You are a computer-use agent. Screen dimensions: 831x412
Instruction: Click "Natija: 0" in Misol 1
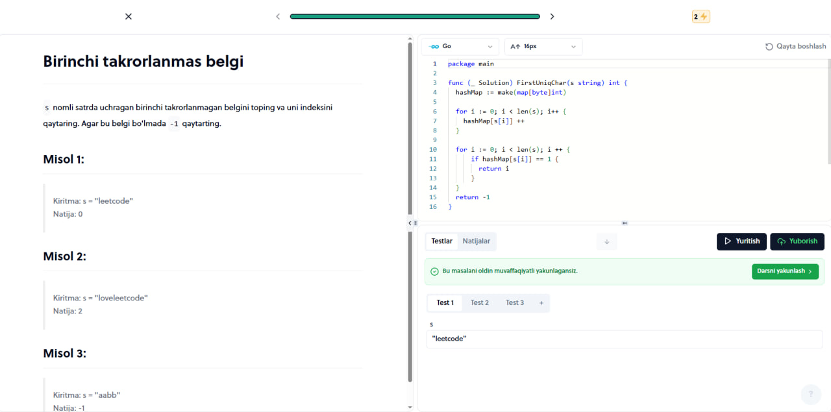coord(68,214)
